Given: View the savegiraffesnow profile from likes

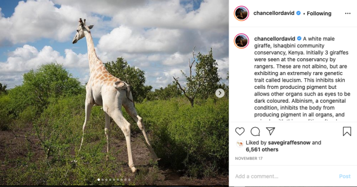Looking at the screenshot, I should tap(289, 143).
